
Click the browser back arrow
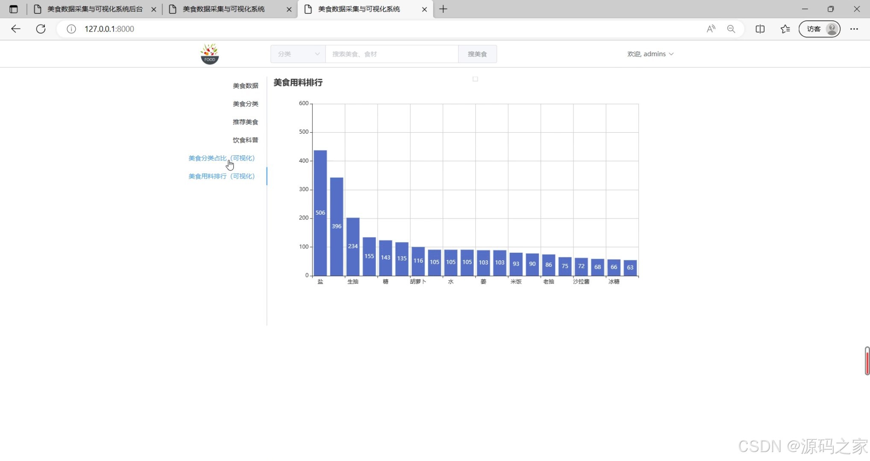(16, 29)
